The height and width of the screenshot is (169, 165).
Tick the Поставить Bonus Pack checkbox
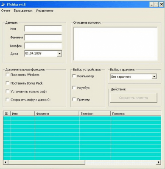click(8, 83)
